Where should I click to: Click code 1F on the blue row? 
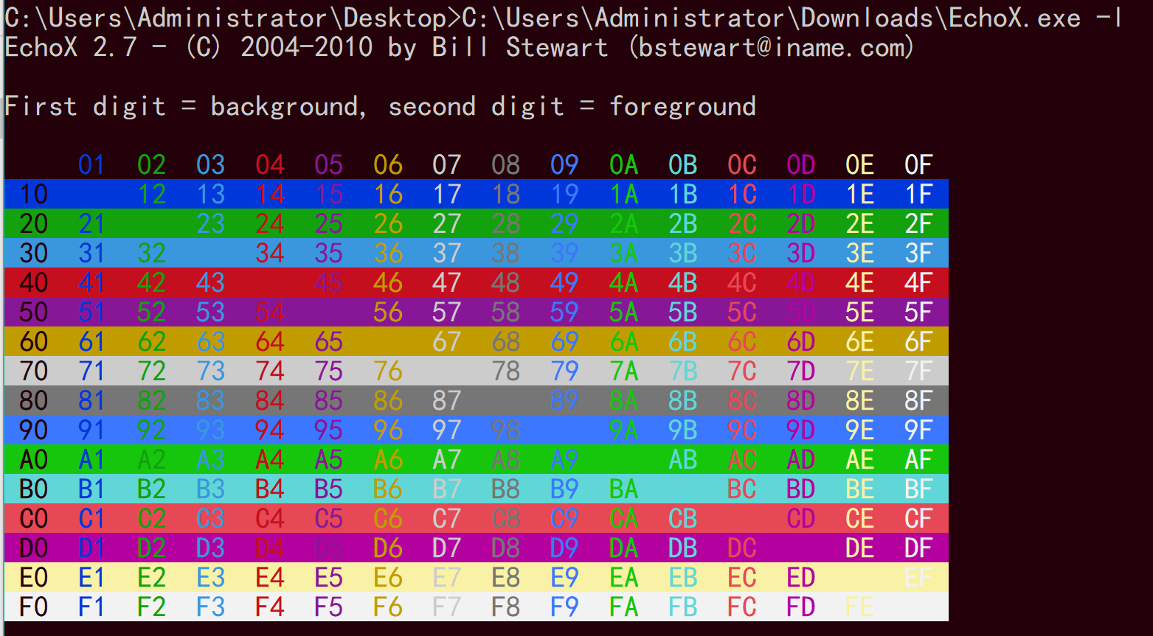coord(918,194)
